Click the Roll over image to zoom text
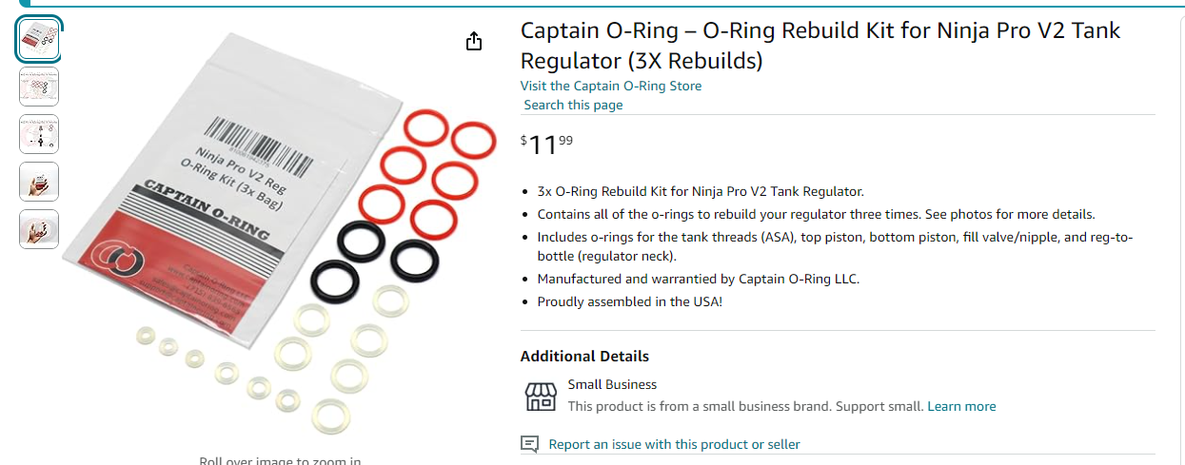 pos(280,460)
